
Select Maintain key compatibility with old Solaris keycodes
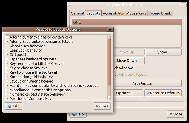click(54, 86)
